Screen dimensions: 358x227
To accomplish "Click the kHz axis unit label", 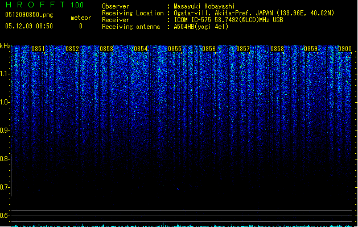I will click(x=5, y=46).
